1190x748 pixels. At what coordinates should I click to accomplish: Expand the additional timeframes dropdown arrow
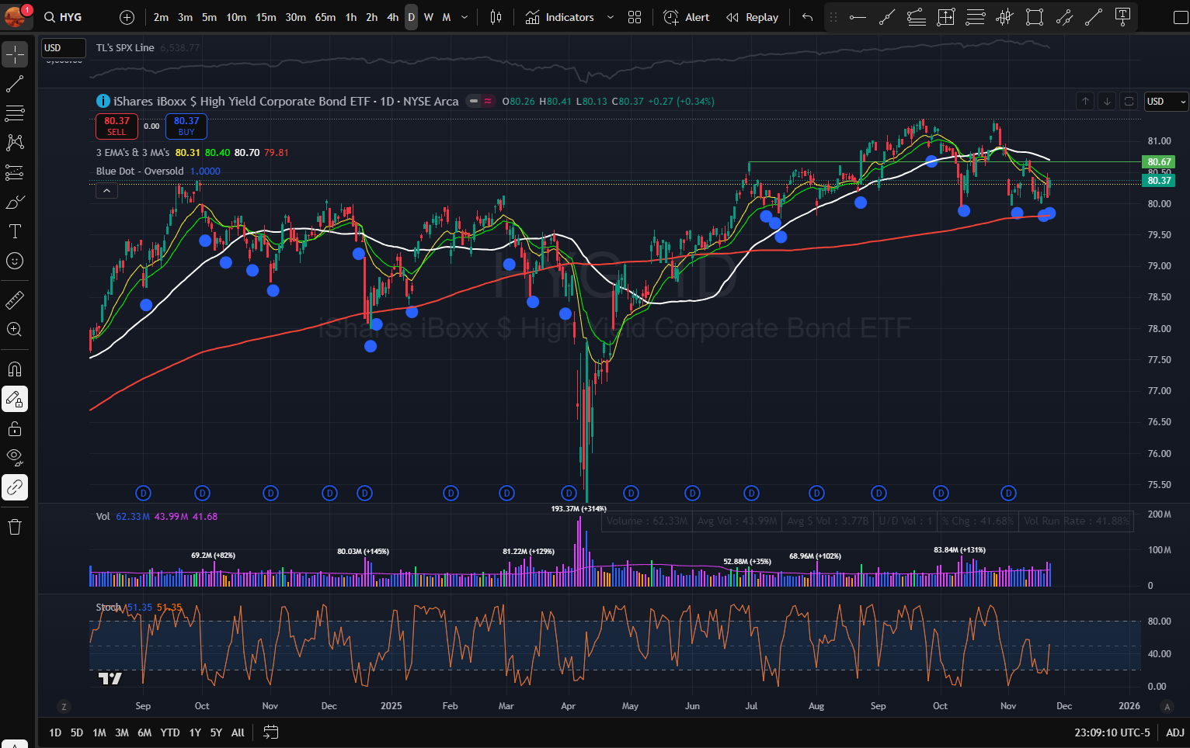(465, 17)
